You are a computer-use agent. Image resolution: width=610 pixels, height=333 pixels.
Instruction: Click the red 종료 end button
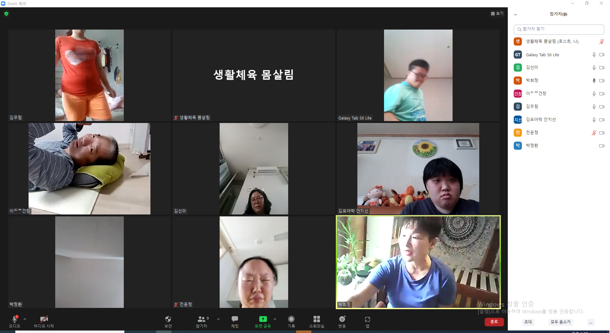click(494, 322)
